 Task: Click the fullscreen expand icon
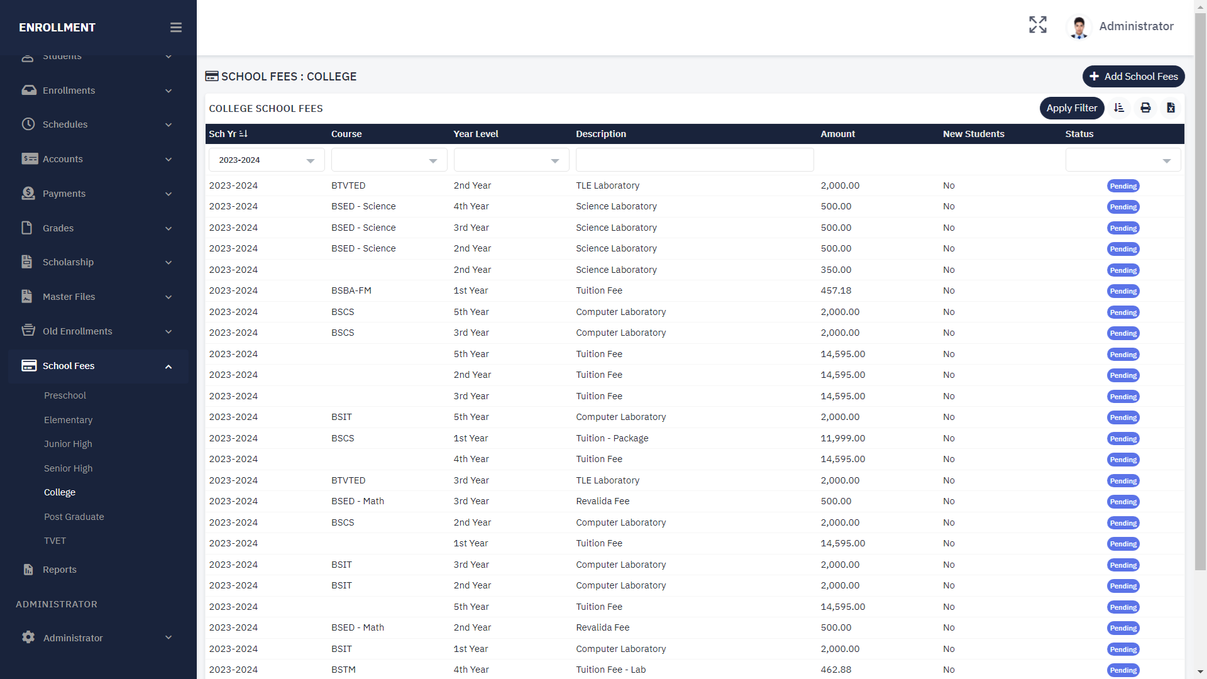tap(1038, 25)
